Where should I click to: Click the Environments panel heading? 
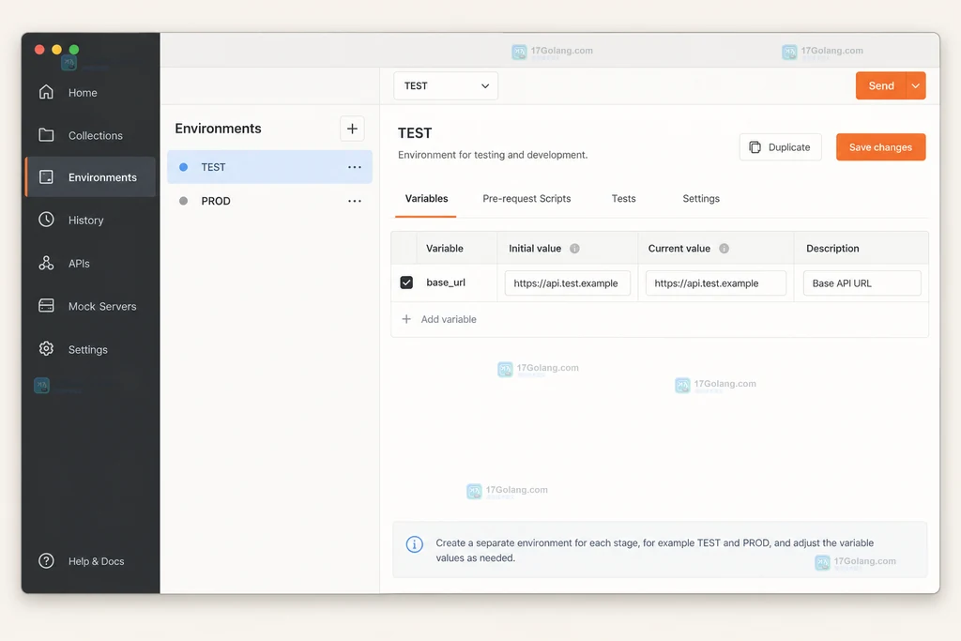click(218, 129)
